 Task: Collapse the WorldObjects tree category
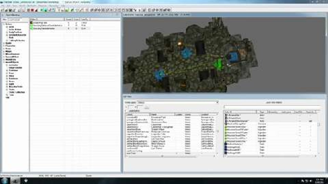pos(4,62)
